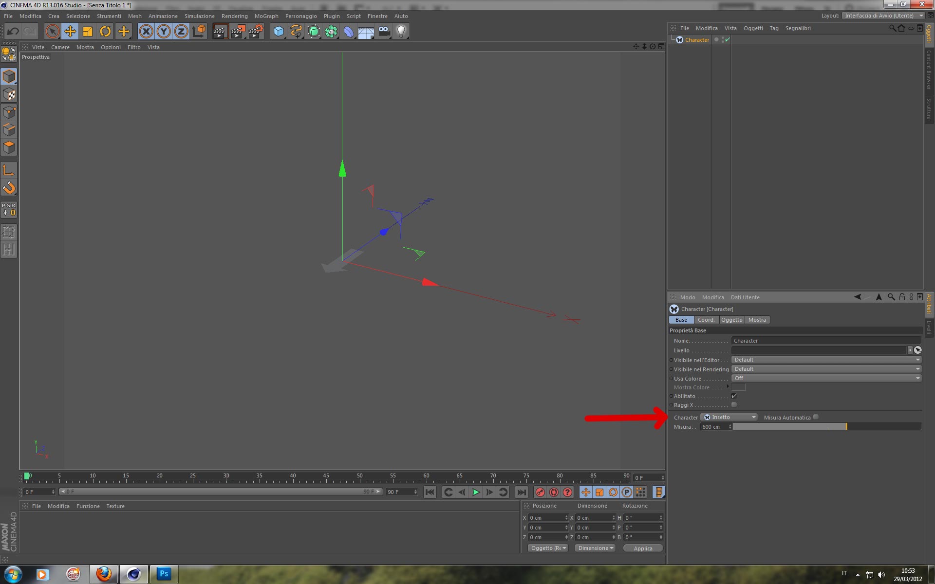Open the MoGraph menu
This screenshot has width=935, height=584.
[x=266, y=16]
